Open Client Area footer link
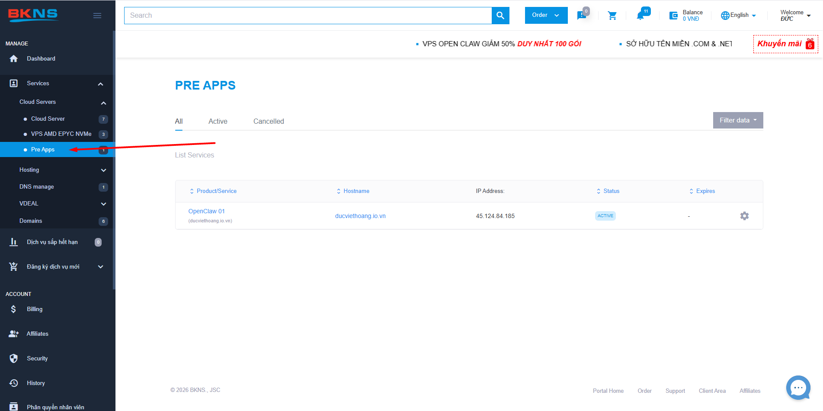Screen dimensions: 823x411 pos(712,391)
